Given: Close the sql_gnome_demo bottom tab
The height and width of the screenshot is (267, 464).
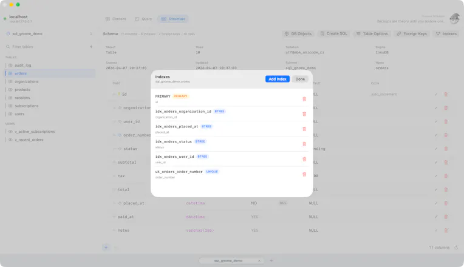Looking at the screenshot, I should pyautogui.click(x=259, y=261).
